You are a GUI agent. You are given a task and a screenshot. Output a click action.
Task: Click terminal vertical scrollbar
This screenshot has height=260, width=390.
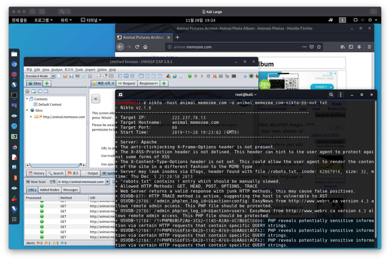click(376, 169)
